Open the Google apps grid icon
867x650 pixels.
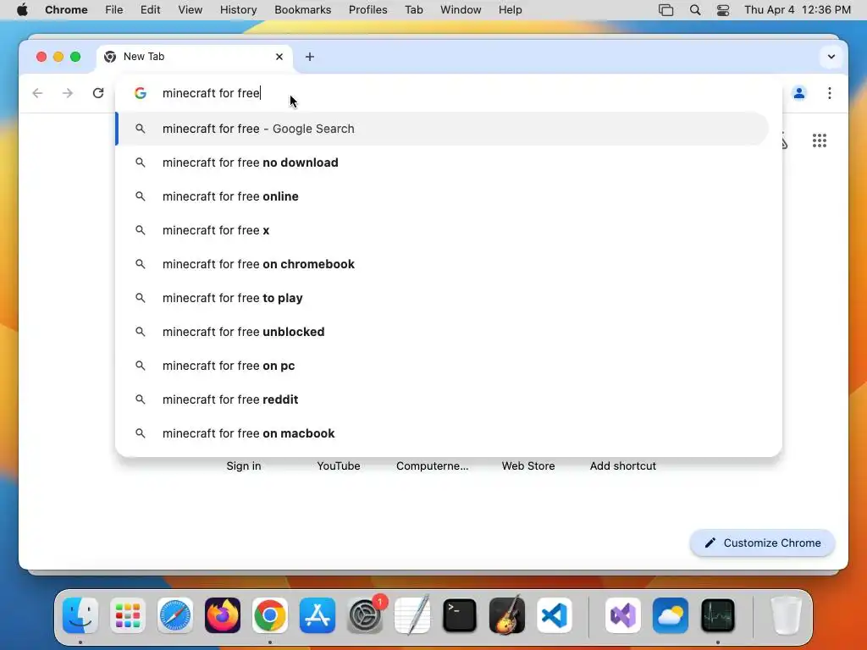tap(820, 140)
